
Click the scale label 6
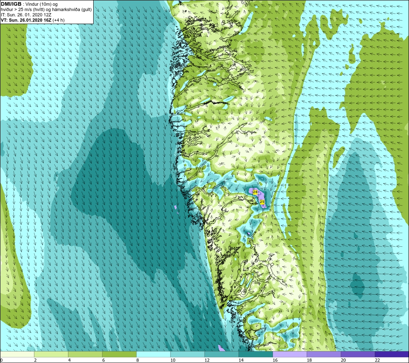(x=103, y=360)
